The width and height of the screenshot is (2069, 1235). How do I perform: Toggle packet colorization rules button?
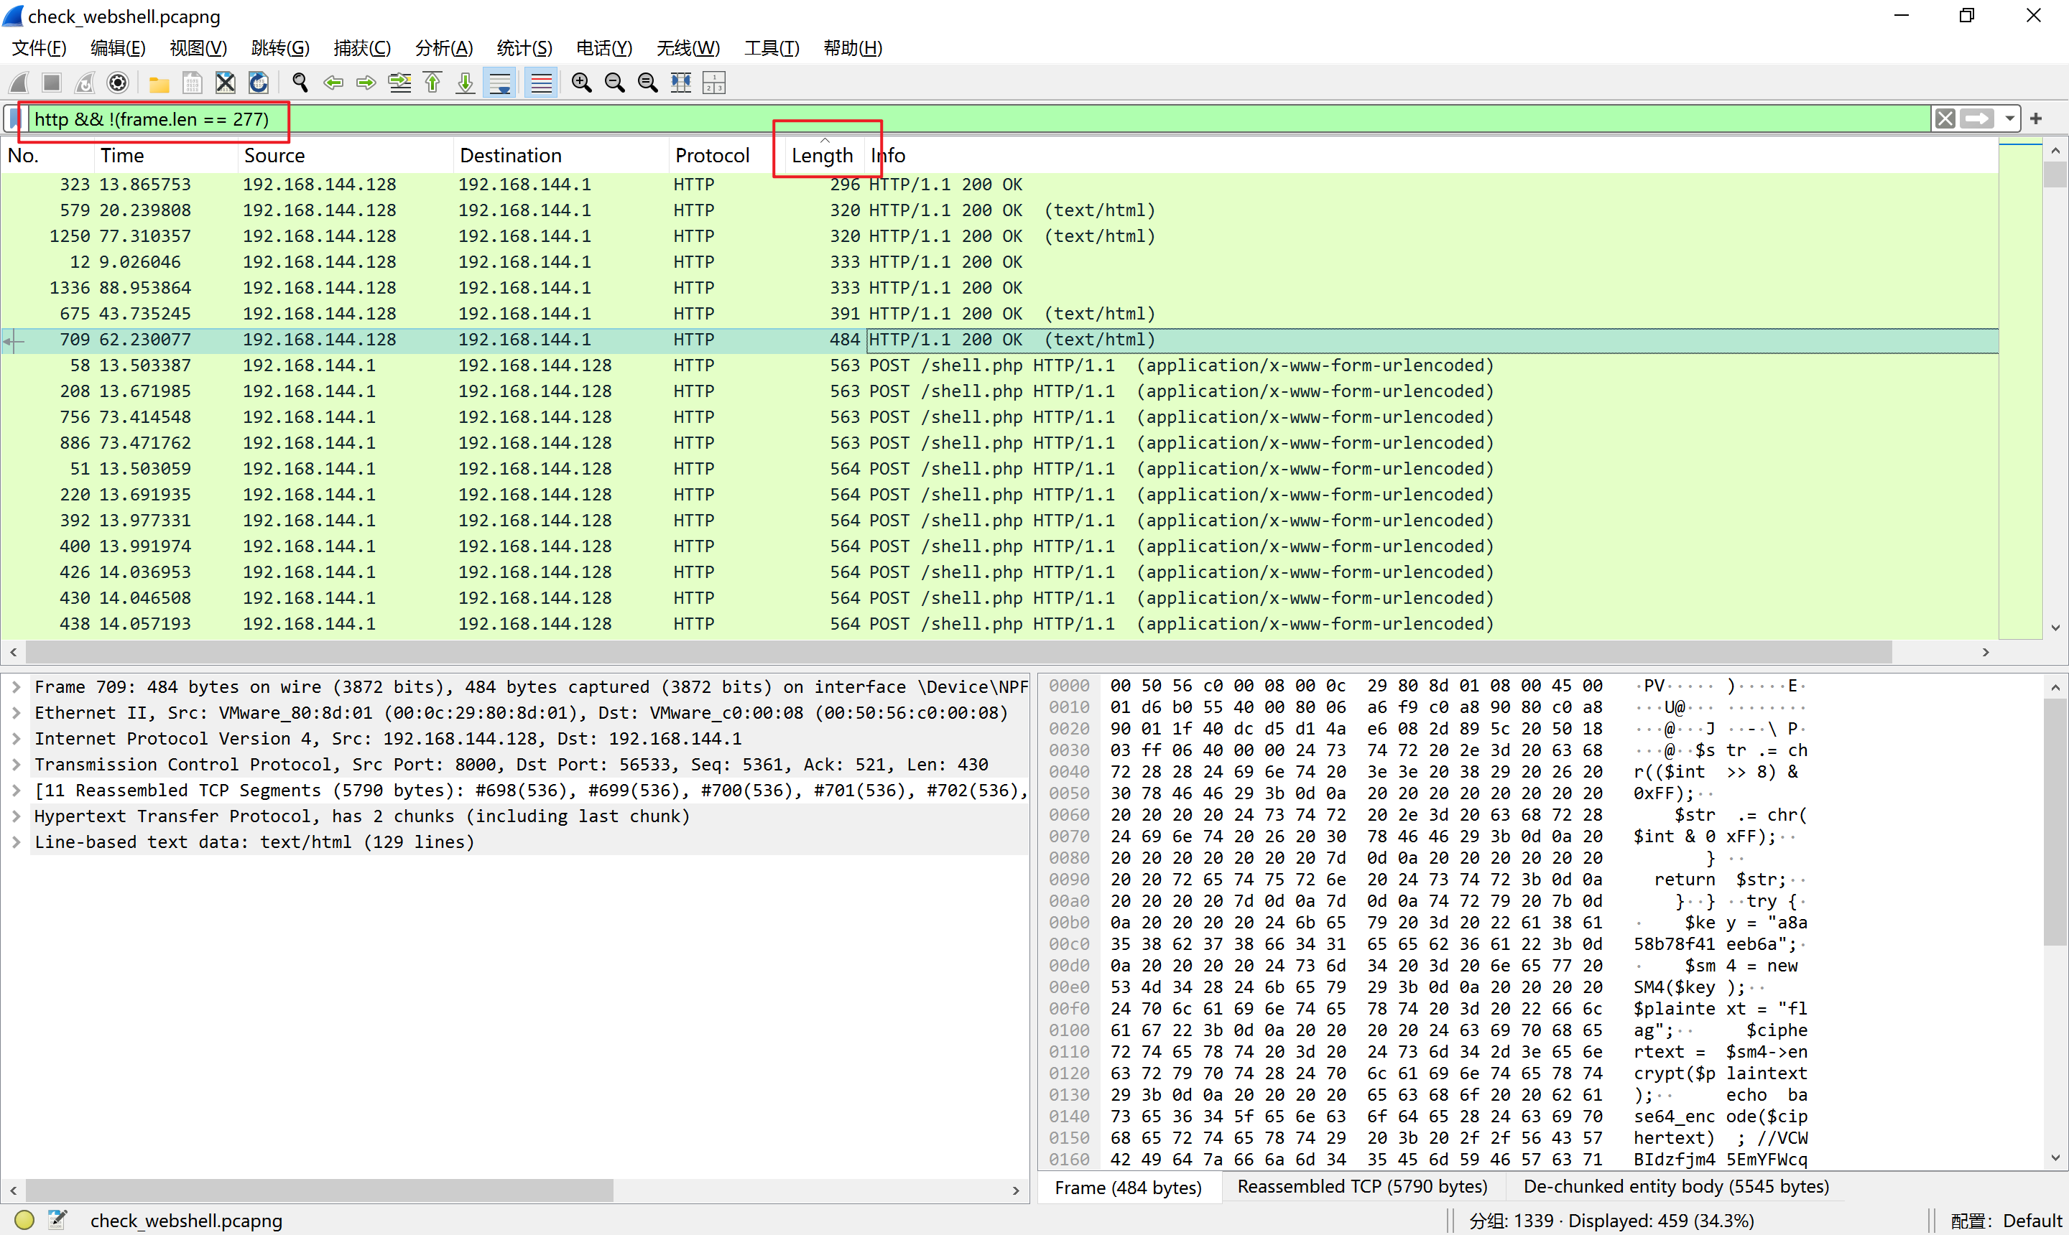click(541, 83)
